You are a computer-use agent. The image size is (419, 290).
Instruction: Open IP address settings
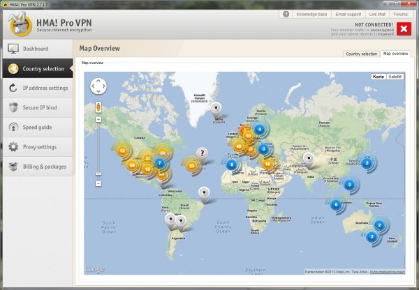pos(38,88)
